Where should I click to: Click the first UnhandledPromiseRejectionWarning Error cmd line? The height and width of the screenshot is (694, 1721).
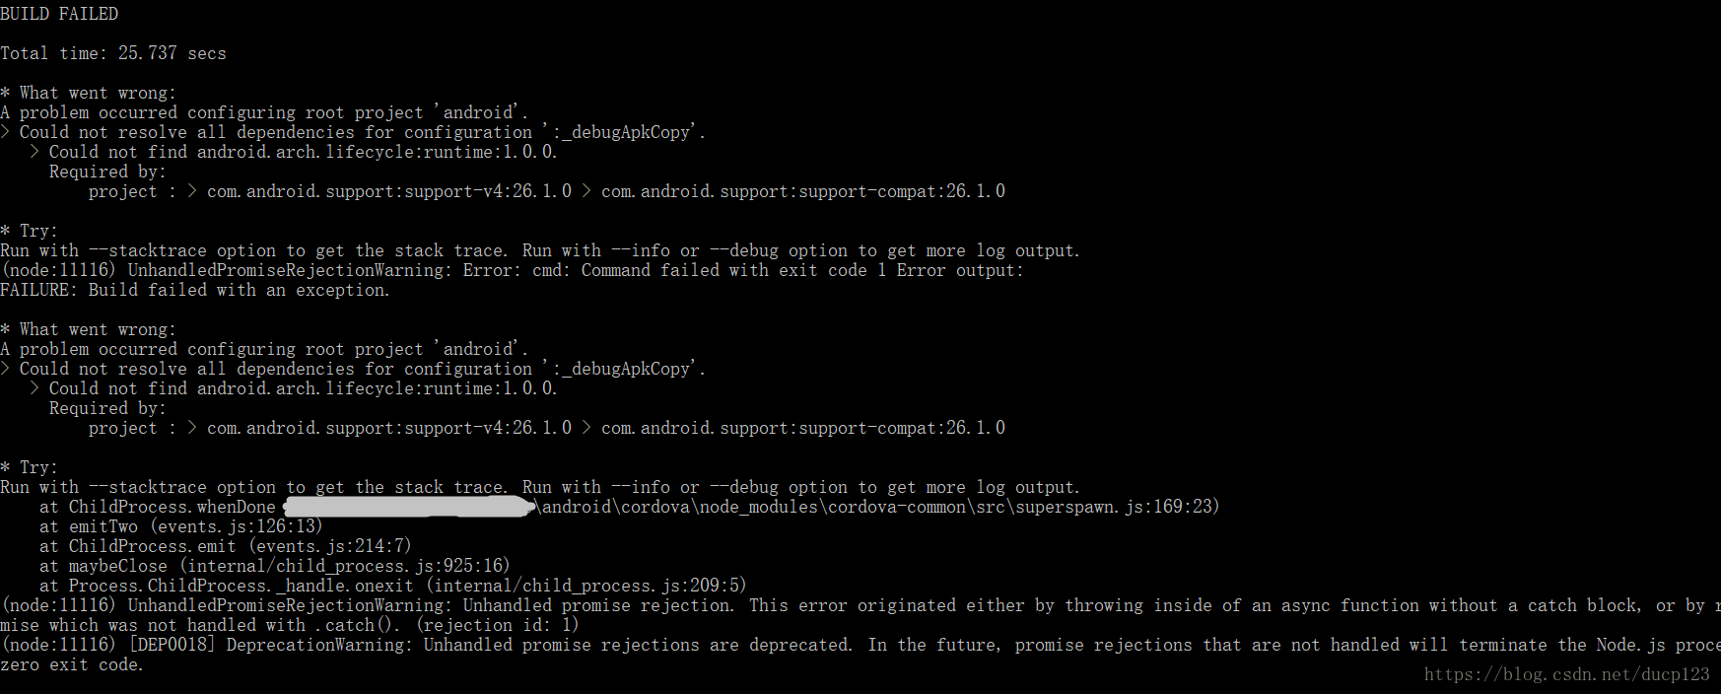pyautogui.click(x=513, y=270)
